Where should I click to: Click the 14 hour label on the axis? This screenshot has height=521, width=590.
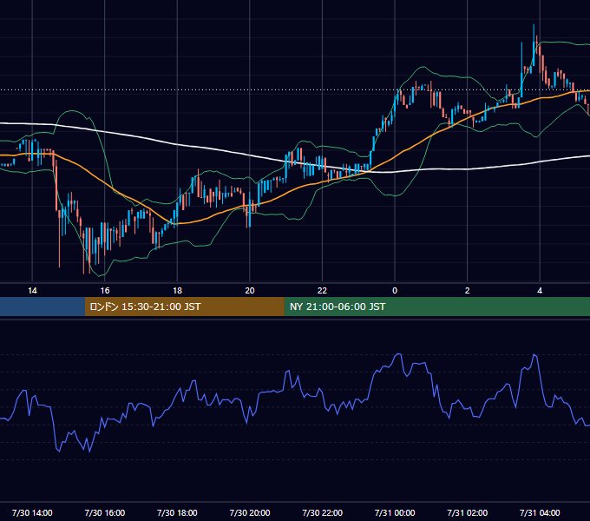coord(32,291)
